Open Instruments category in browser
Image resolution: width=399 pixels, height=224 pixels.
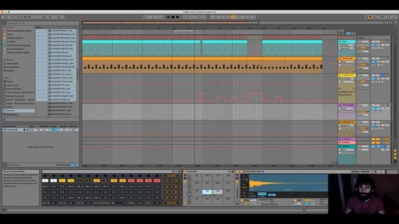pyautogui.click(x=12, y=63)
